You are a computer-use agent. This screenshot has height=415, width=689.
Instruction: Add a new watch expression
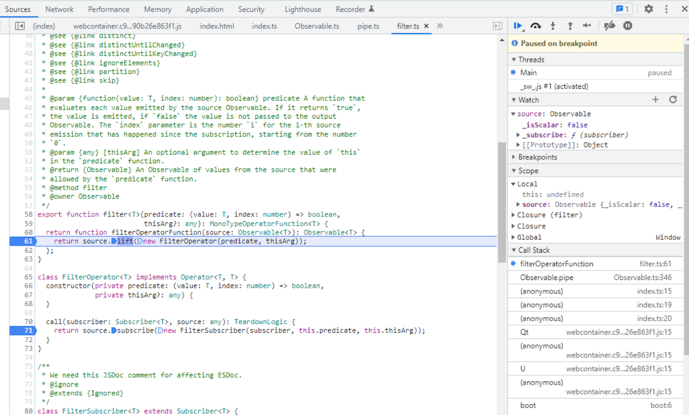pyautogui.click(x=655, y=100)
